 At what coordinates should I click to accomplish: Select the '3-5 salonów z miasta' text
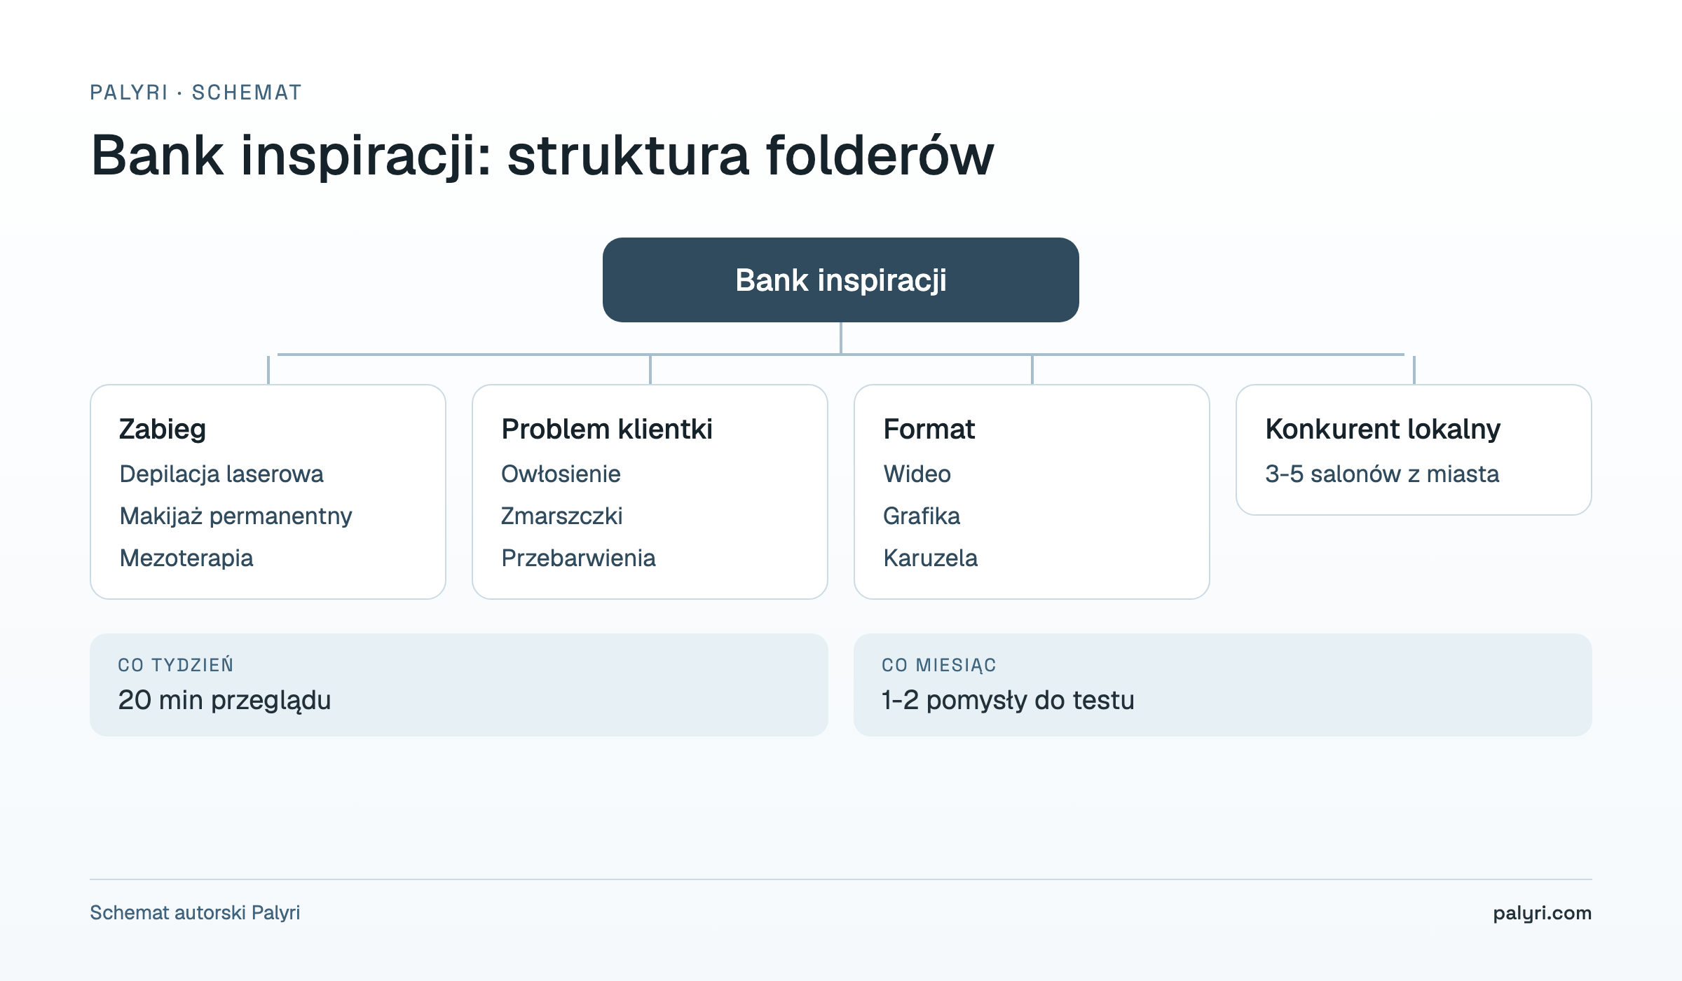(1382, 474)
